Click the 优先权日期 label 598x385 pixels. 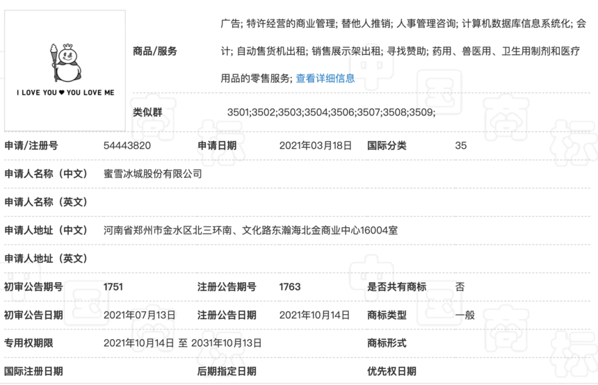(x=391, y=371)
